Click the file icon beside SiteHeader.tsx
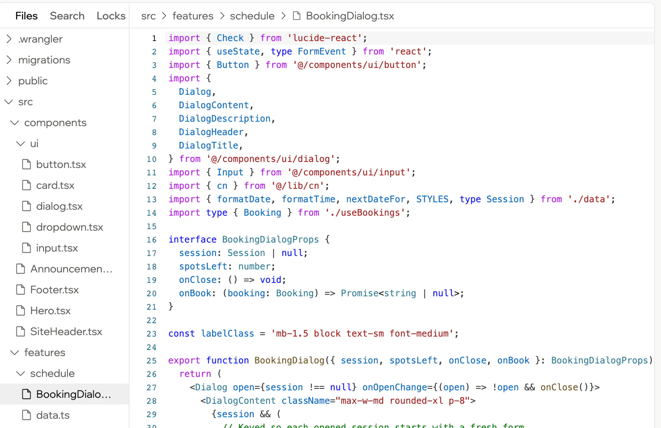This screenshot has height=428, width=661. [21, 331]
